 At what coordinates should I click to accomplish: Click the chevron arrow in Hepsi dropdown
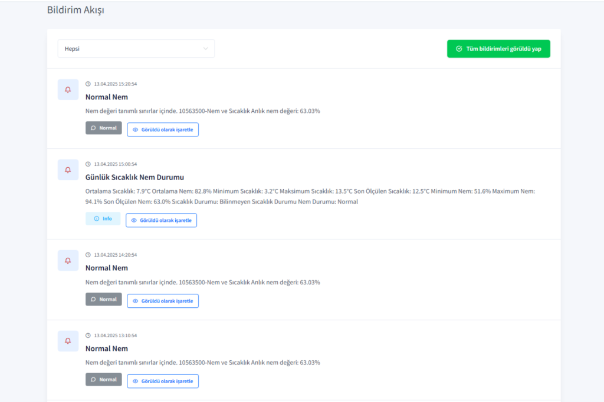coord(205,49)
